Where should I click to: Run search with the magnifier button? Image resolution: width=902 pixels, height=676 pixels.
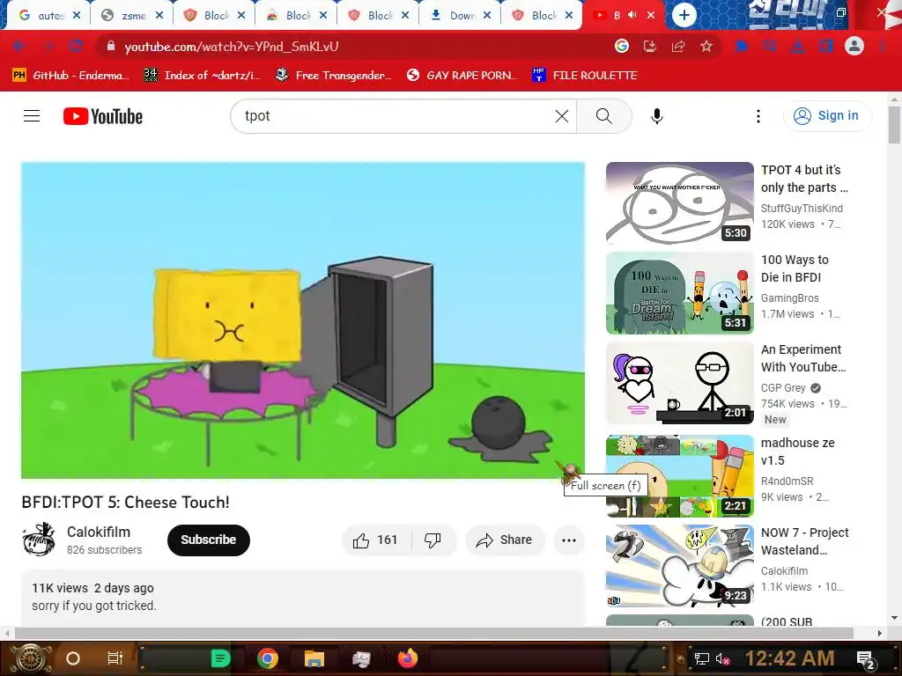[603, 116]
